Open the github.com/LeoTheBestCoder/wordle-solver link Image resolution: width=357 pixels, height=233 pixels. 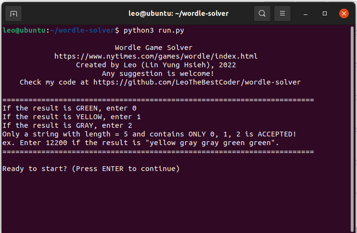coord(197,82)
